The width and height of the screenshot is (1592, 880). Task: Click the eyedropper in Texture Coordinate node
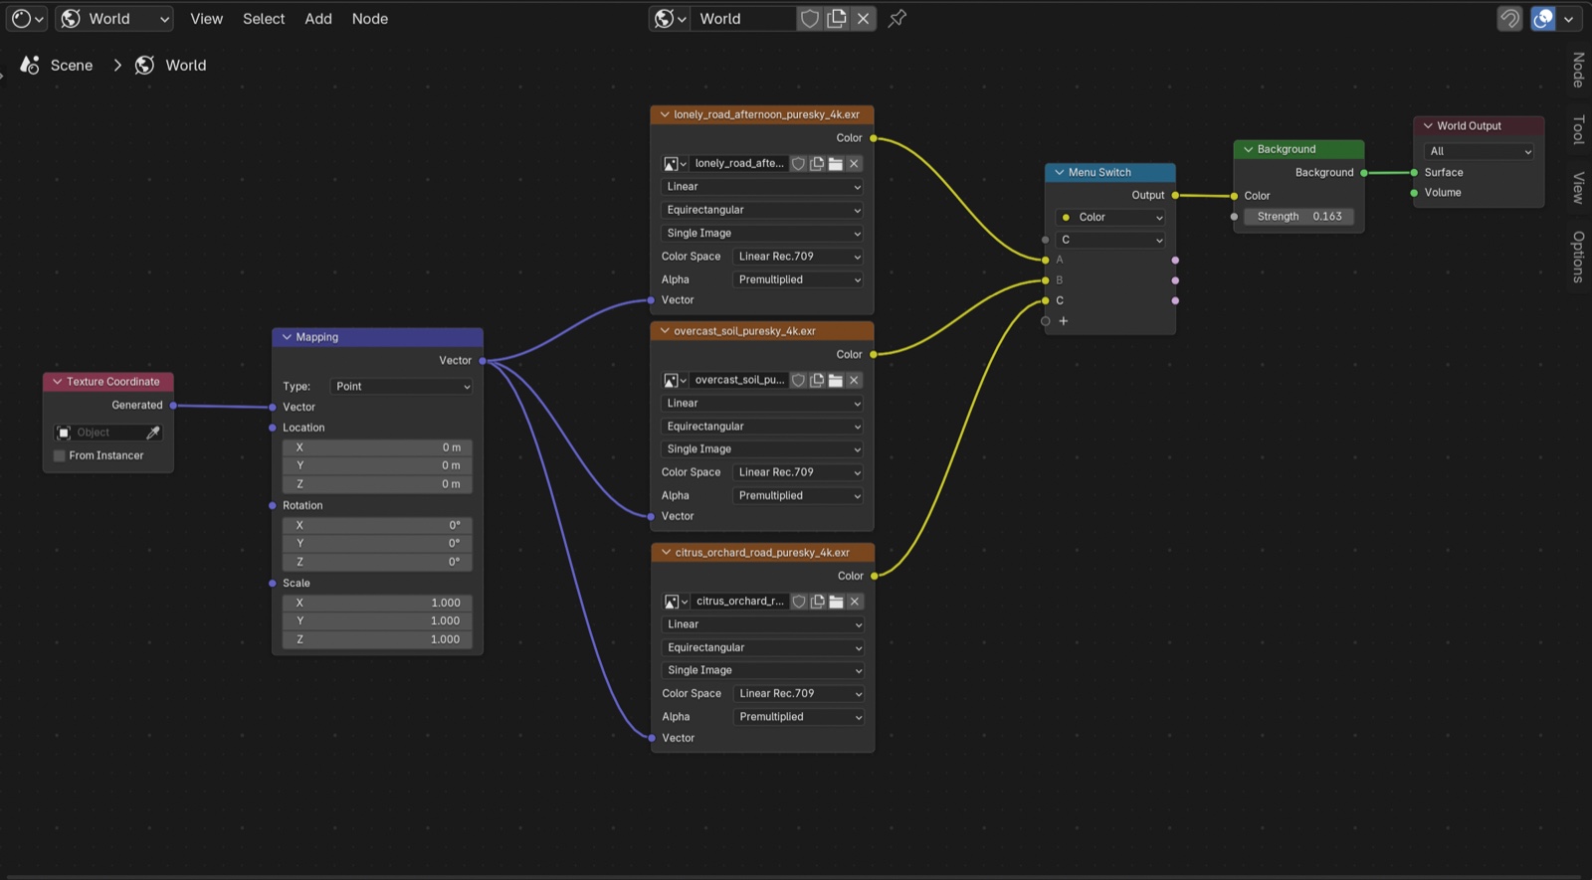[153, 433]
